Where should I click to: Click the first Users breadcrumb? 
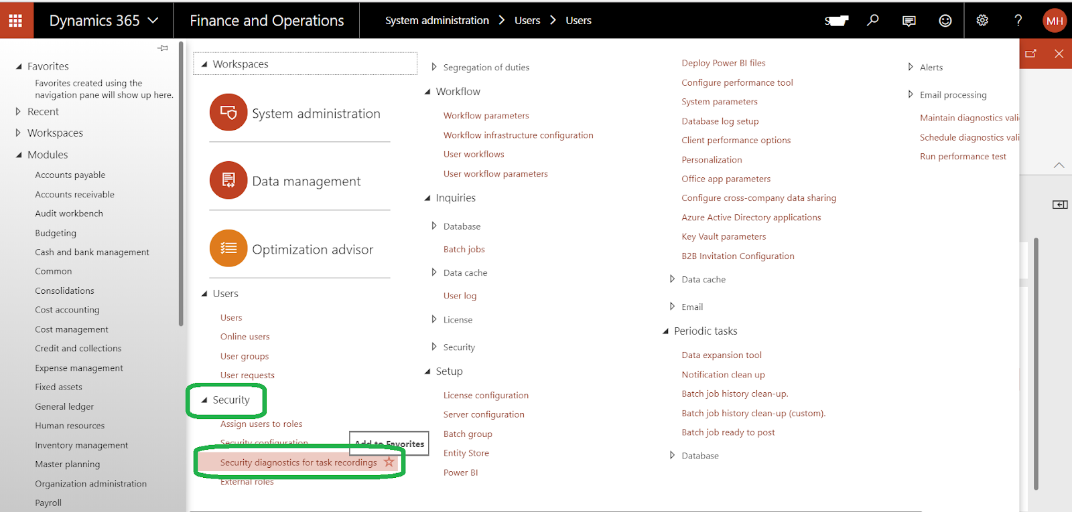pos(527,20)
